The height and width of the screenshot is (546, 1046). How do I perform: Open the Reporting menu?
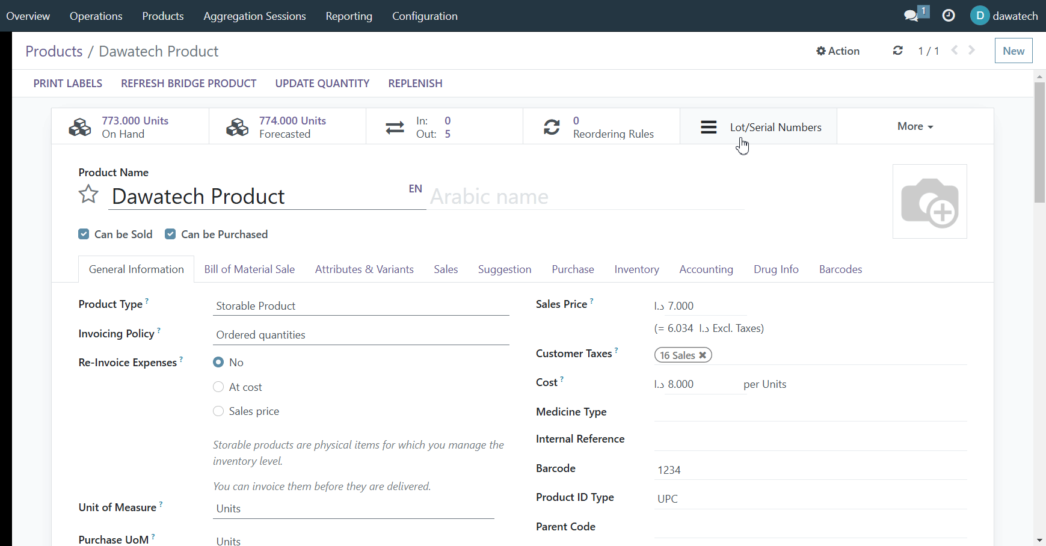(x=349, y=16)
